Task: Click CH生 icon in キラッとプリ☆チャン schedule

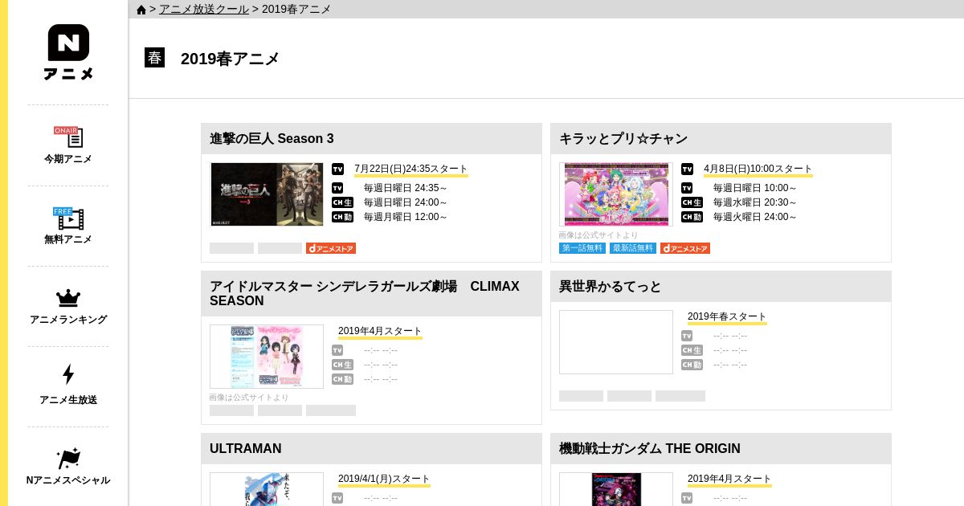Action: tap(692, 202)
